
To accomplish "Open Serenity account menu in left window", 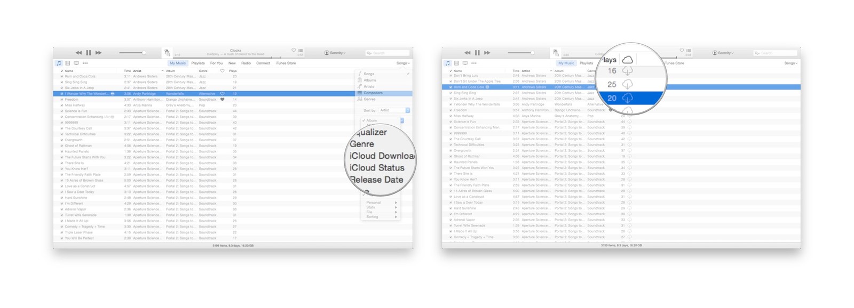I will (x=335, y=53).
